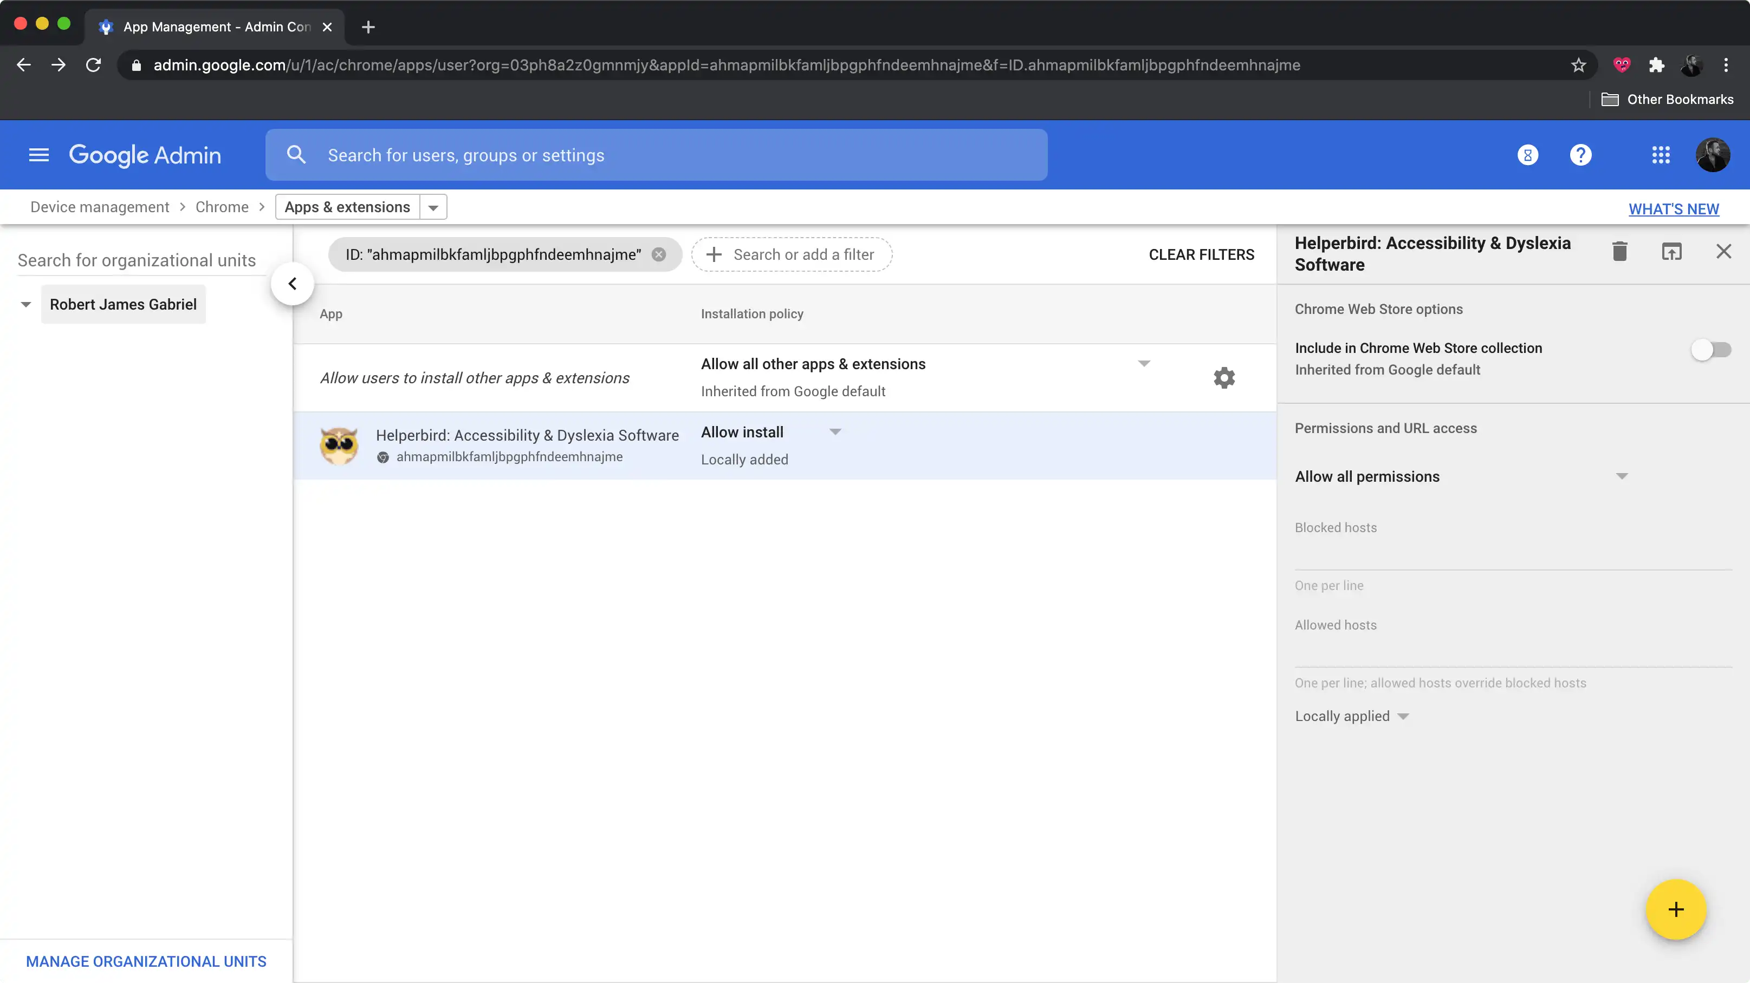Viewport: 1750px width, 983px height.
Task: Expand Allow all other apps & extensions dropdown
Action: [x=1143, y=364]
